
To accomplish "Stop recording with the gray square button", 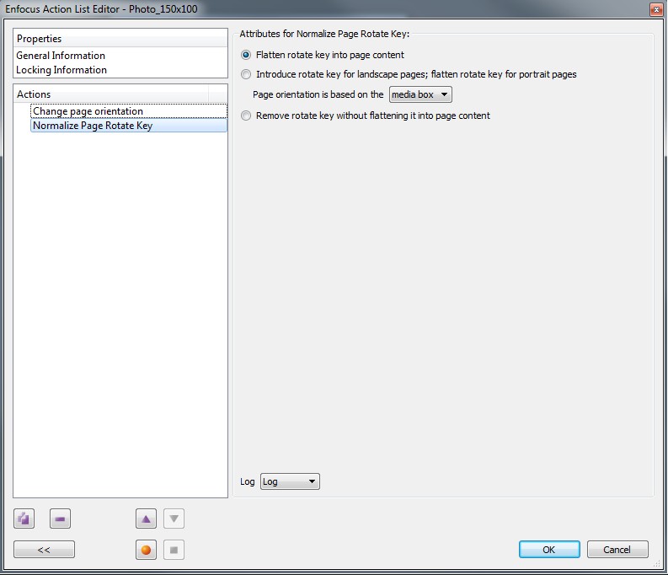I will coord(174,550).
